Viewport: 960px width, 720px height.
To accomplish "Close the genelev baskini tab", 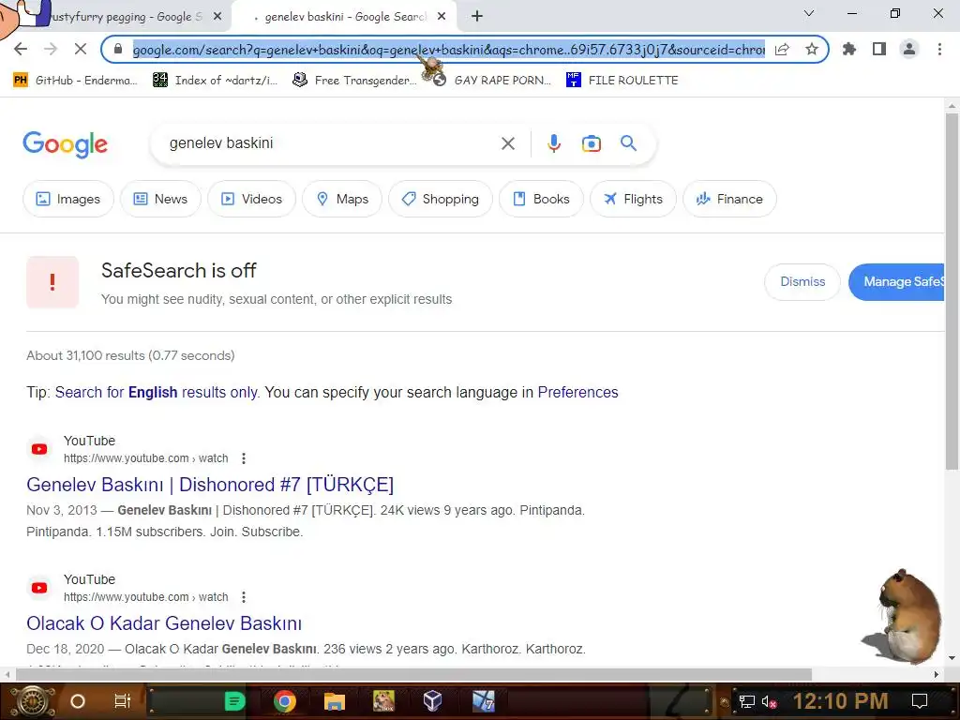I will click(442, 17).
